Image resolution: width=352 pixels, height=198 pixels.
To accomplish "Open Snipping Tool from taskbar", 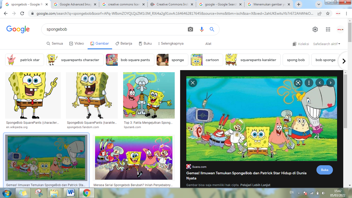I will pyautogui.click(x=39, y=193).
